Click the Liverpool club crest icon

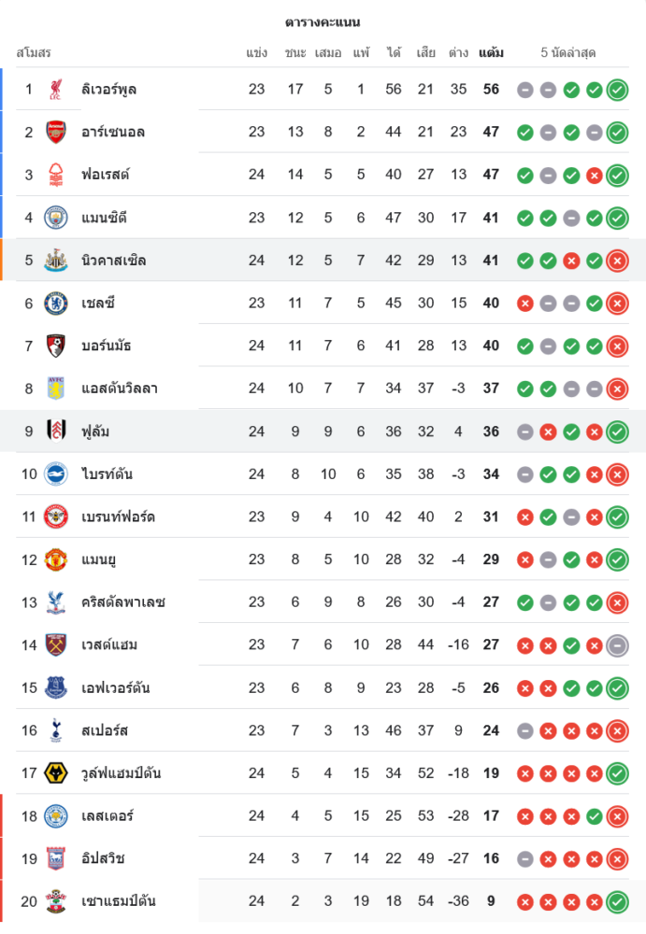[56, 90]
